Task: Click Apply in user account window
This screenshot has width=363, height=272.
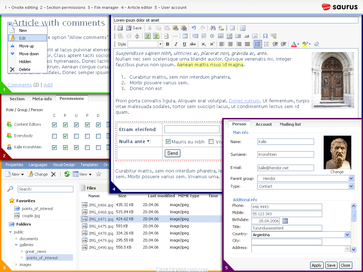Action: pyautogui.click(x=316, y=265)
